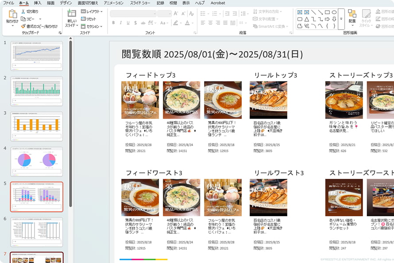The width and height of the screenshot is (394, 263).
Task: Select the rectangle shape in the shapes gallery
Action: (x=327, y=12)
